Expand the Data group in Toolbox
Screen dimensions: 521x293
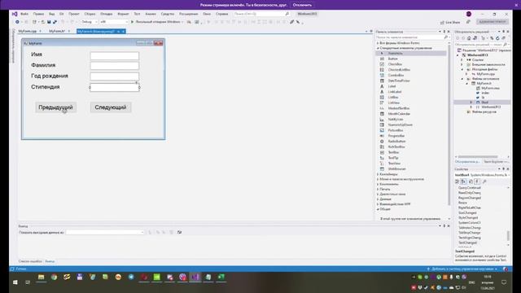[x=378, y=199]
